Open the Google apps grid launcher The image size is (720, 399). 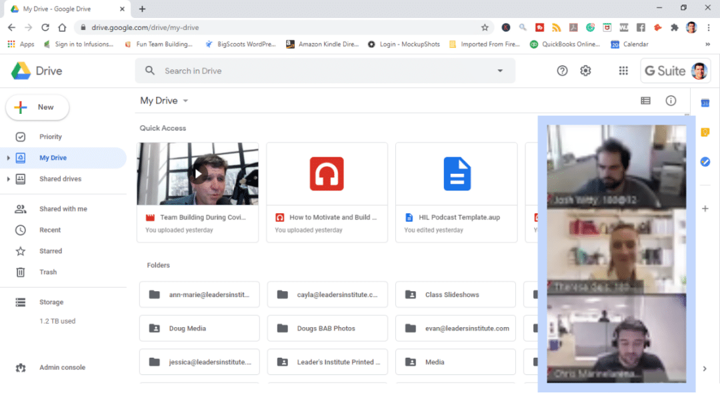tap(623, 71)
